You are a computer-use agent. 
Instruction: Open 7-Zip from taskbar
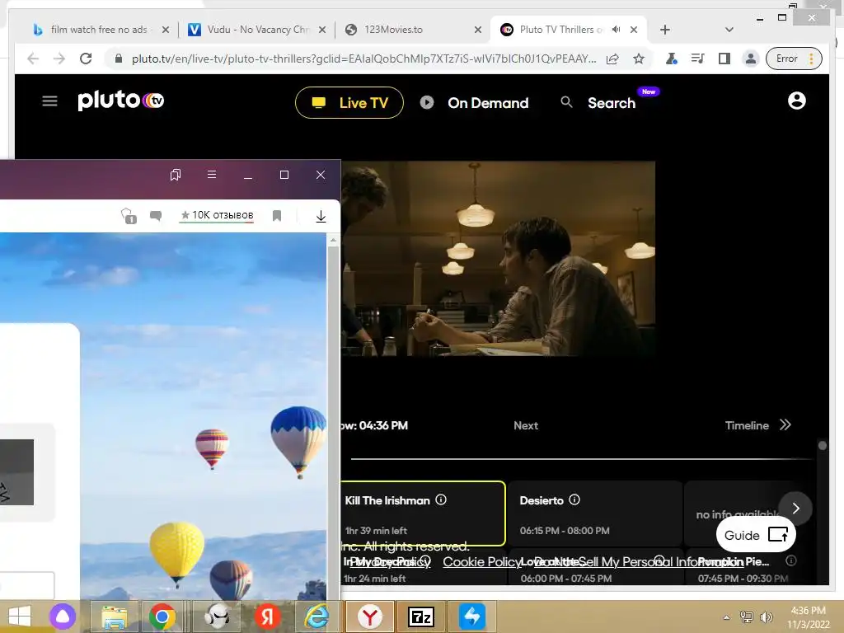(x=421, y=617)
